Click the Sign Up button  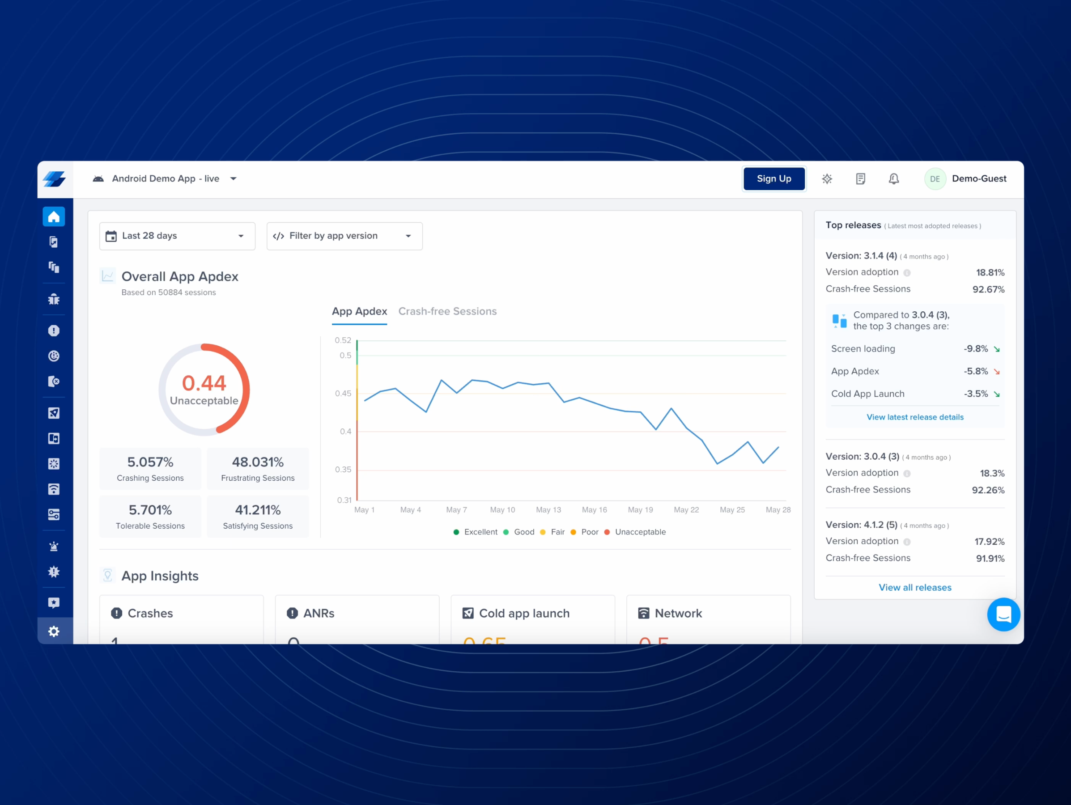(773, 178)
